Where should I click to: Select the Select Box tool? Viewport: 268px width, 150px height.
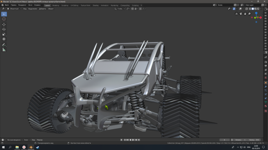pos(4,14)
